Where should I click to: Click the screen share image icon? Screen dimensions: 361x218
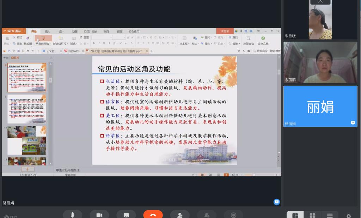[126, 215]
